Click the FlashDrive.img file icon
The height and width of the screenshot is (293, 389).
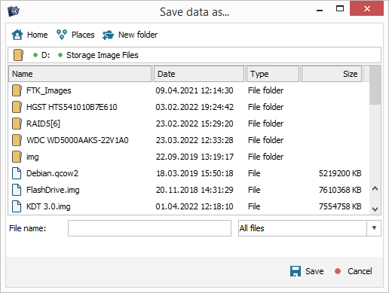click(17, 190)
